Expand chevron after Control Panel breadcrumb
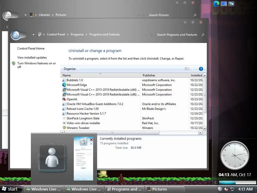 68,34
